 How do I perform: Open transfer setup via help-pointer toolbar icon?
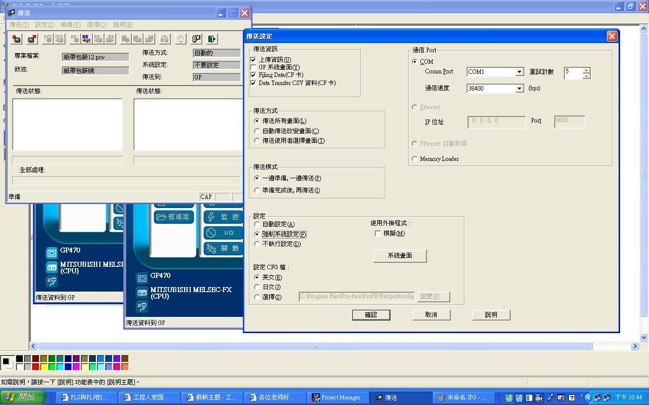pos(196,38)
